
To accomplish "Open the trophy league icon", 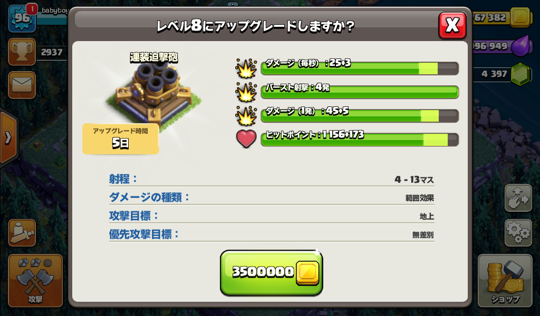I will (x=22, y=52).
